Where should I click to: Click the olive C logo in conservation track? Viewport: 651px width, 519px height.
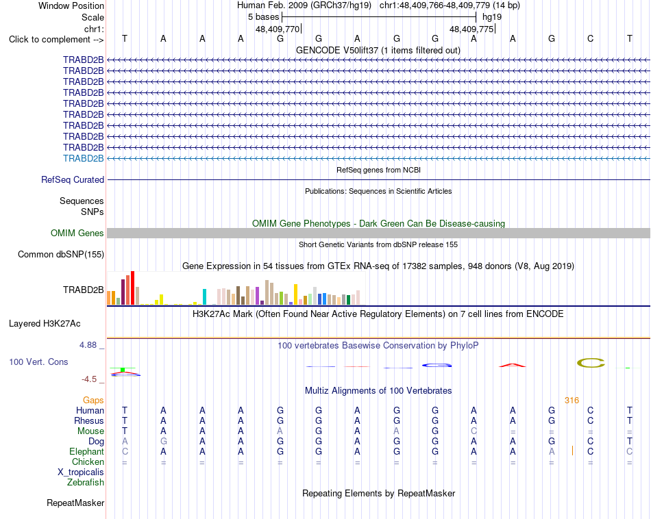(591, 363)
